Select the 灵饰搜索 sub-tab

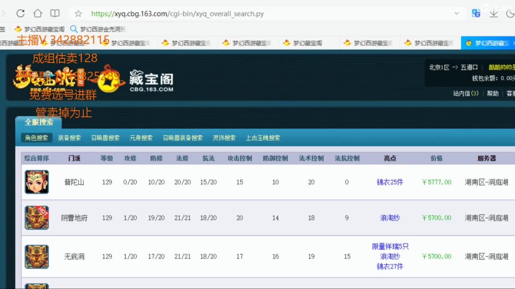[224, 138]
